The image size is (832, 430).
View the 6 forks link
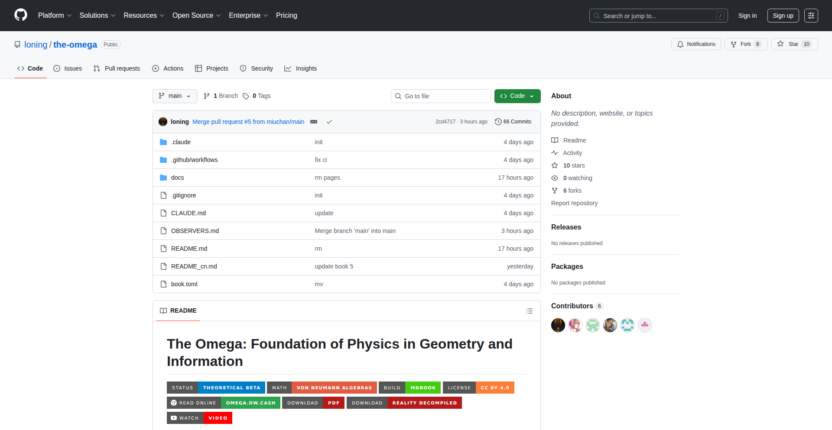[566, 191]
